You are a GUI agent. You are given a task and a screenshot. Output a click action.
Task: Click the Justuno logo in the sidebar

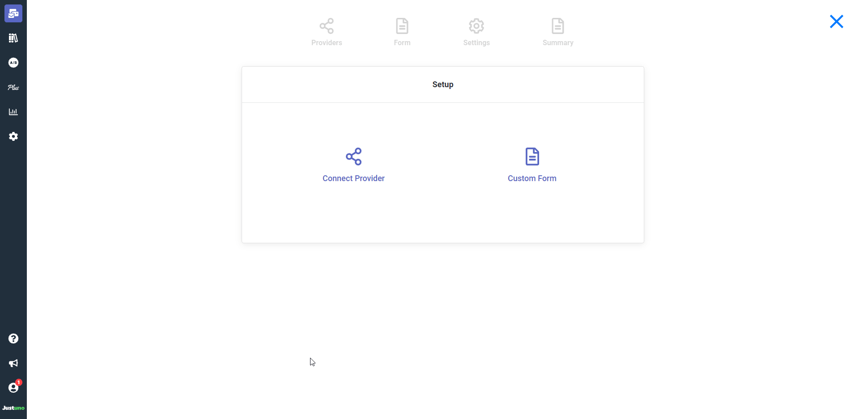13,408
